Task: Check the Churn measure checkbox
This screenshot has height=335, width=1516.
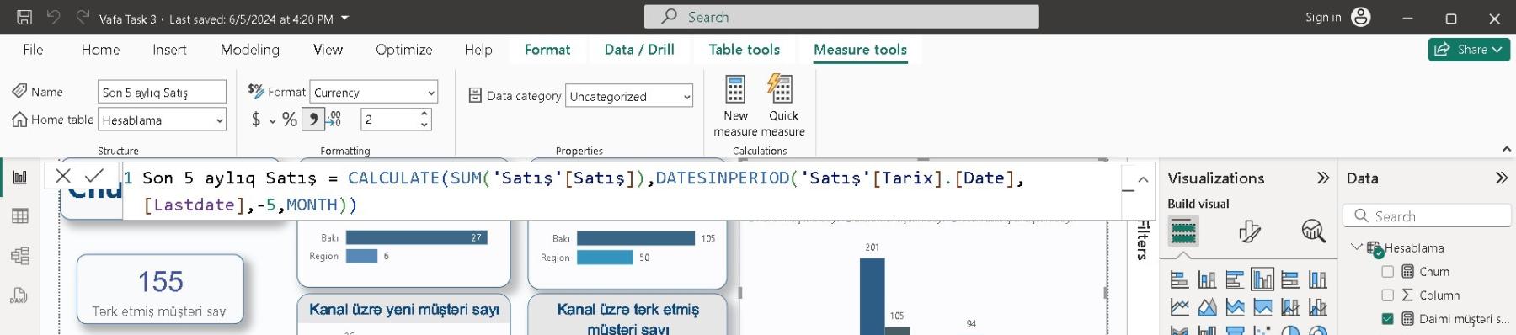Action: point(1388,271)
